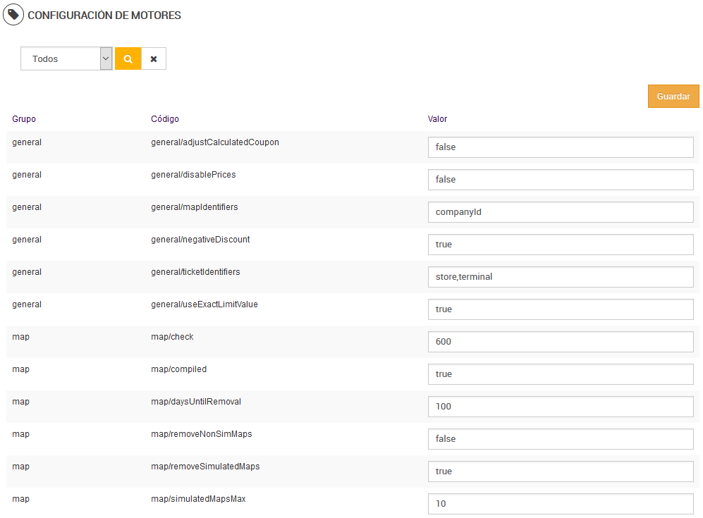Click the general/disablePrices value input
Image resolution: width=703 pixels, height=518 pixels.
(561, 180)
